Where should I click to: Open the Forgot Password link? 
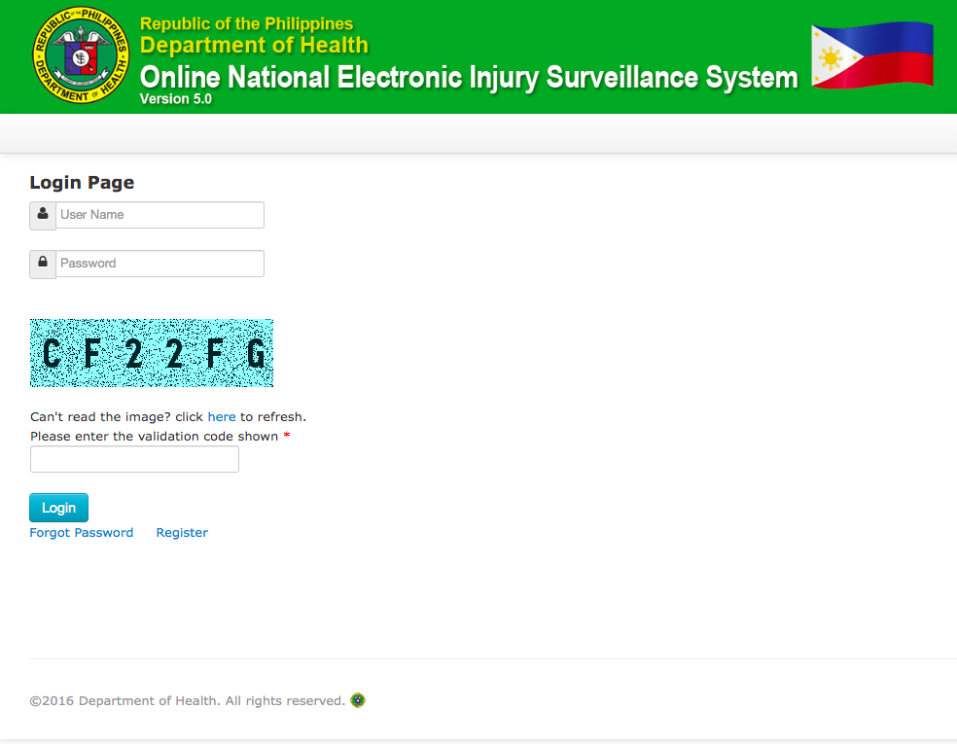(x=81, y=533)
